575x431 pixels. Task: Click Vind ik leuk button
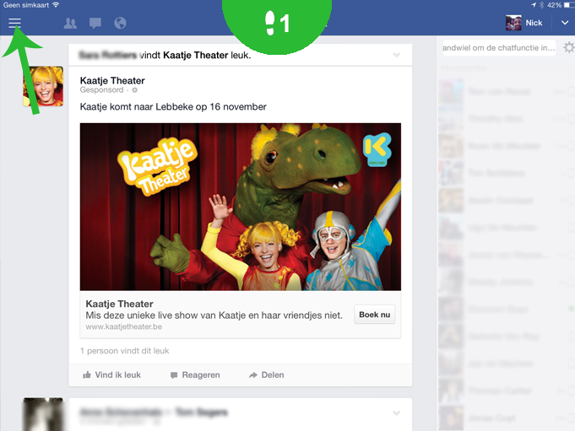[x=111, y=375]
